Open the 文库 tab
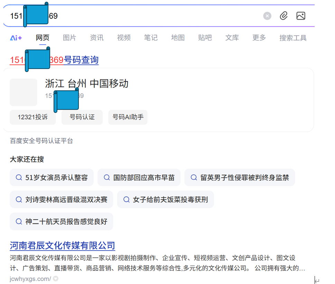Image resolution: width=335 pixels, height=284 pixels. (x=232, y=38)
